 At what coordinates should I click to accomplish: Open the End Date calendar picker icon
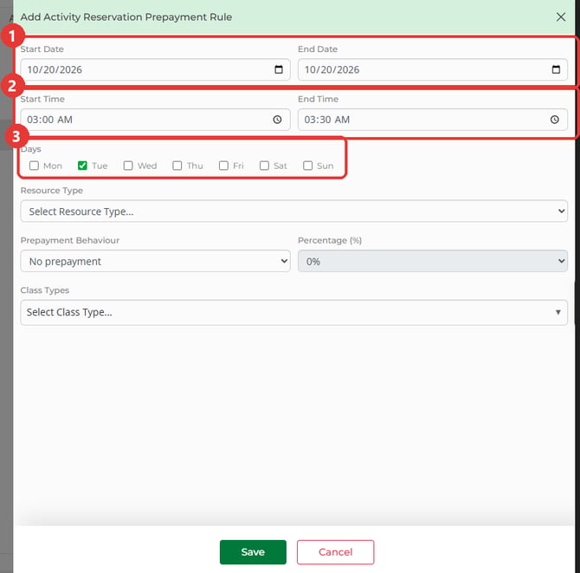[x=556, y=69]
